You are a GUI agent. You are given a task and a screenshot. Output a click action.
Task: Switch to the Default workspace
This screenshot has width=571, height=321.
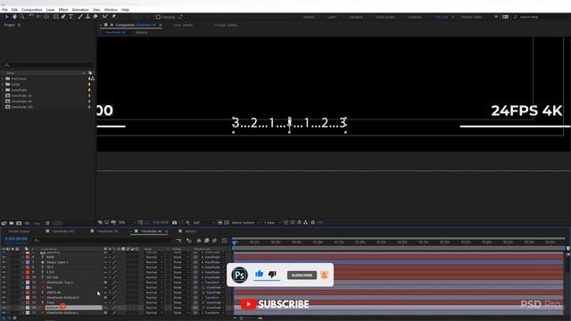309,17
